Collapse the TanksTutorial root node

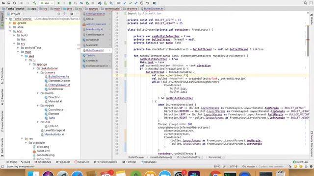tap(6, 19)
